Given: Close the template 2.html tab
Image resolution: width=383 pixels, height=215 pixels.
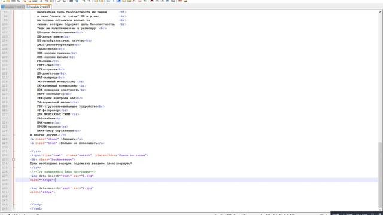Looking at the screenshot, I should pyautogui.click(x=49, y=7).
